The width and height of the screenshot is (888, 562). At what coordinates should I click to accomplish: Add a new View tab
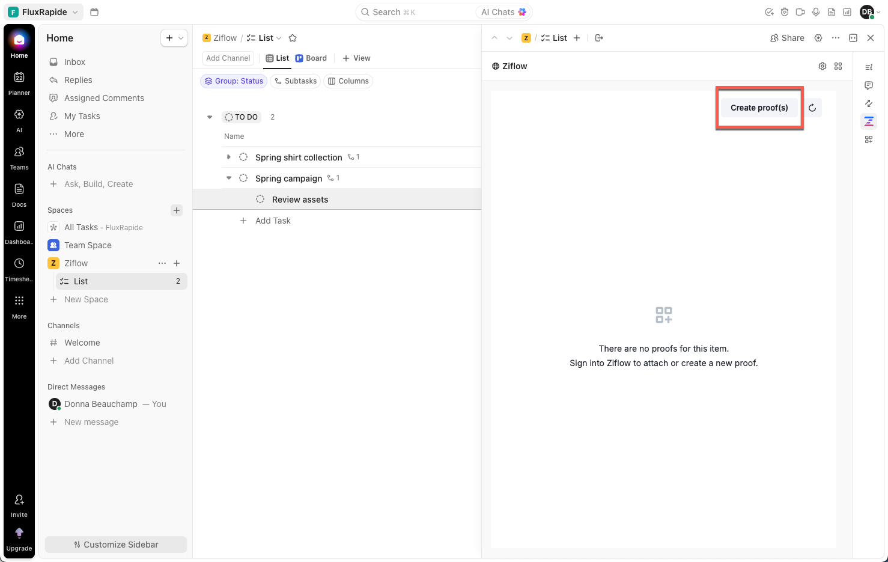pyautogui.click(x=356, y=58)
